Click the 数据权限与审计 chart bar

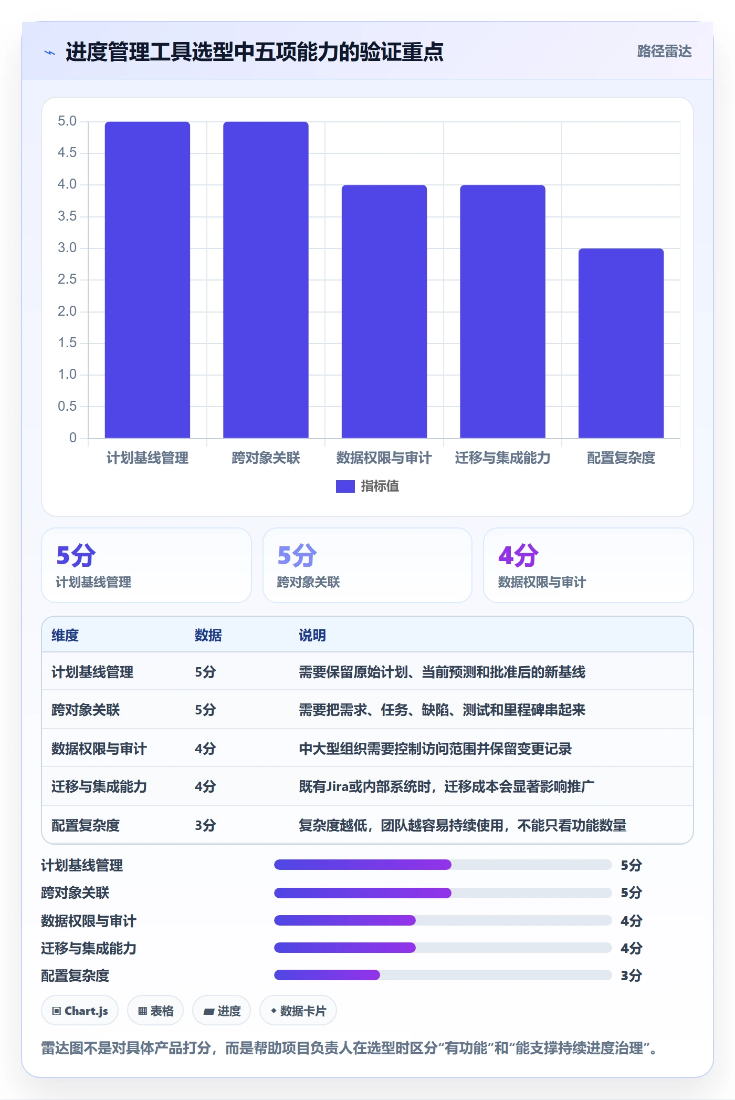[384, 312]
